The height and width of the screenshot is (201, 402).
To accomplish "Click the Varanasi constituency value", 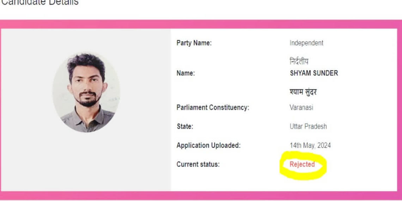I will point(301,108).
